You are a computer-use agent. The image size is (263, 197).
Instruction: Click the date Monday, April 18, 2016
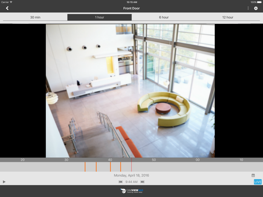131,176
